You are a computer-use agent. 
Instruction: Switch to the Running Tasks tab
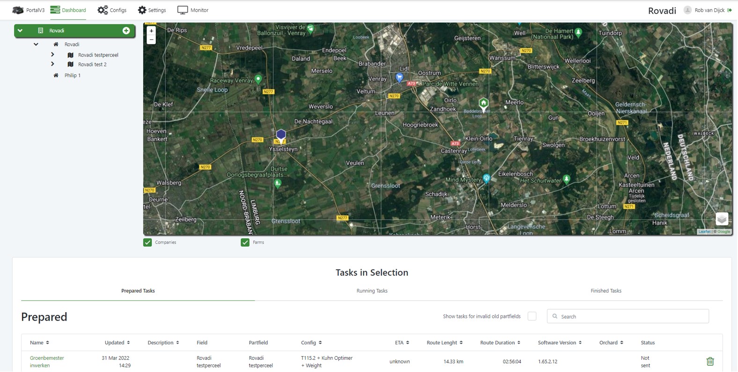point(372,291)
